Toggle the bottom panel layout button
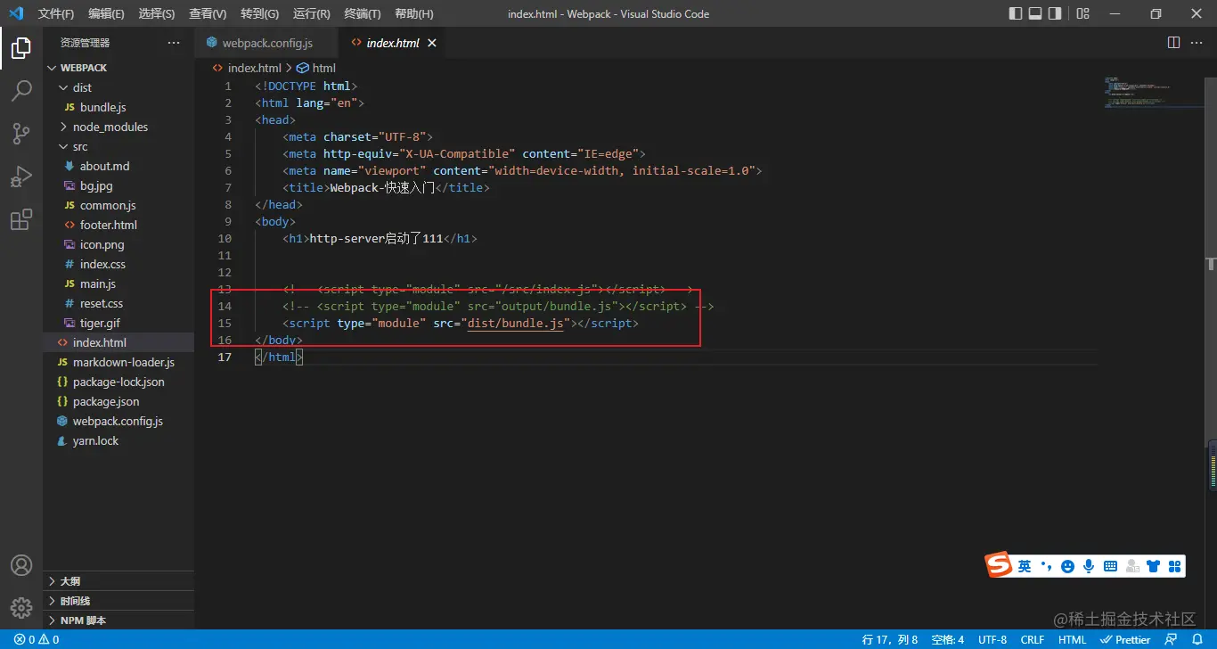Screen dimensions: 1217x649 1035,13
